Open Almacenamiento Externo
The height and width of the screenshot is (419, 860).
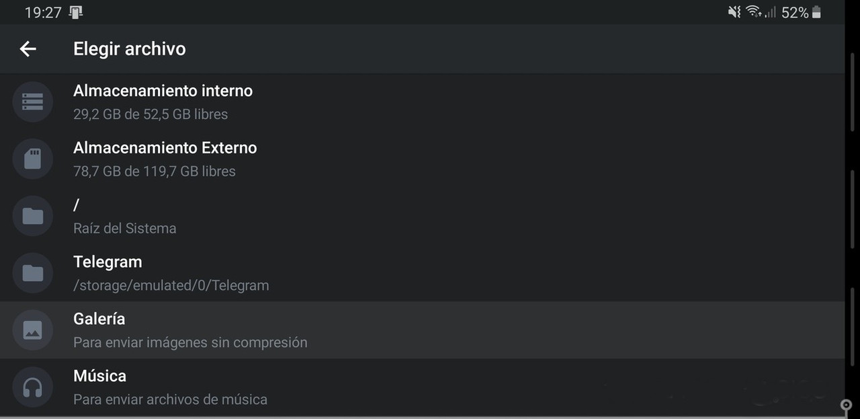[x=422, y=159]
